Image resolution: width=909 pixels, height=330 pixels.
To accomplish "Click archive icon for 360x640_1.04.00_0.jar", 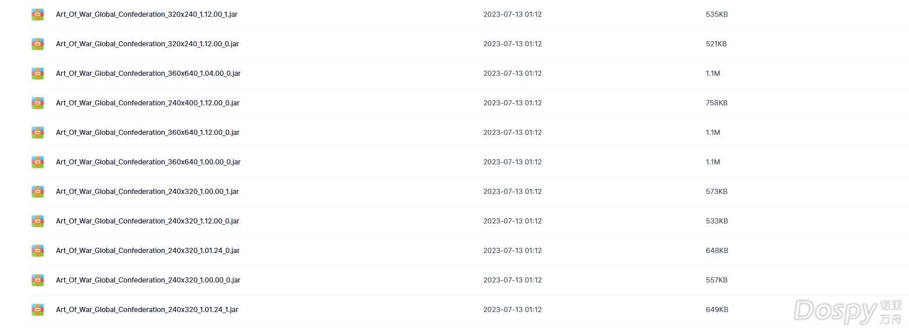I will coord(38,74).
